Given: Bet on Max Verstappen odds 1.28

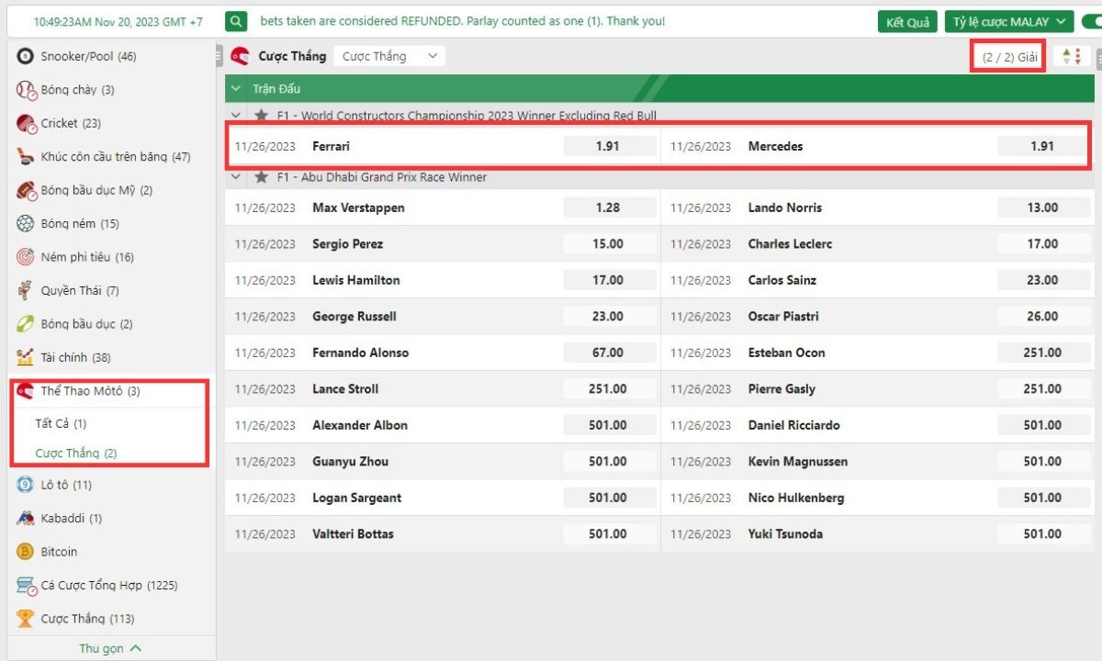Looking at the screenshot, I should 608,207.
